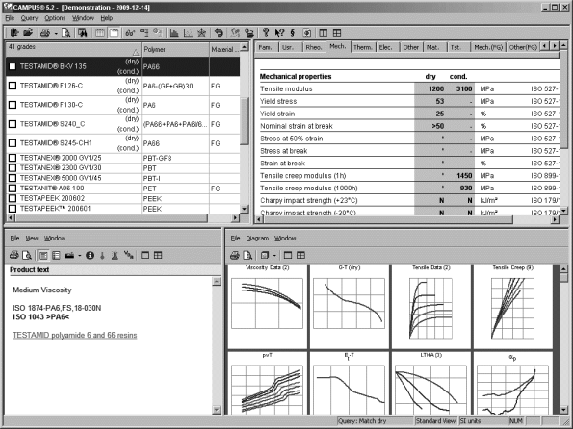
Task: Click the info circle icon in text pane
Action: tap(90, 255)
